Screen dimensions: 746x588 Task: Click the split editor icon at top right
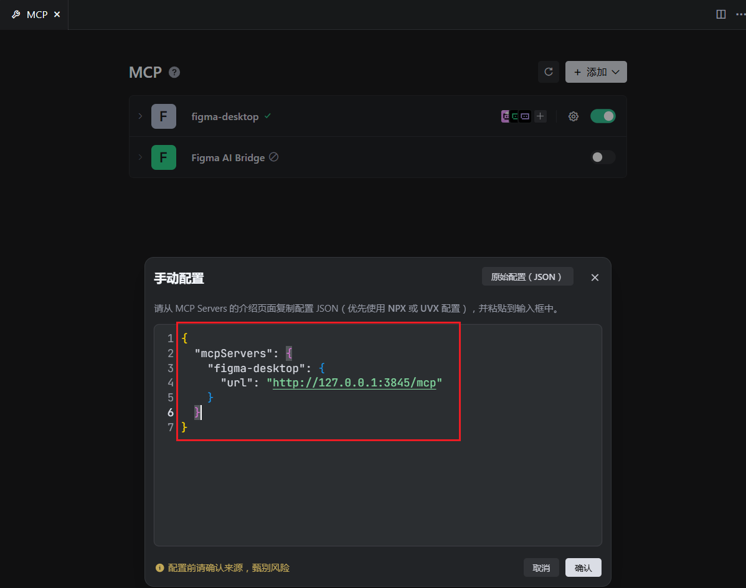720,14
